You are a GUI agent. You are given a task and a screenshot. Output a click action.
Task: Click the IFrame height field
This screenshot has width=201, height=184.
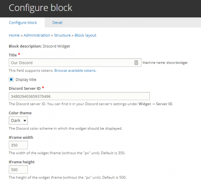pyautogui.click(x=18, y=169)
